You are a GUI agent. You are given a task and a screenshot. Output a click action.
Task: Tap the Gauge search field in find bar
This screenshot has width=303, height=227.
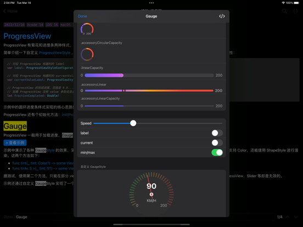(x=145, y=217)
